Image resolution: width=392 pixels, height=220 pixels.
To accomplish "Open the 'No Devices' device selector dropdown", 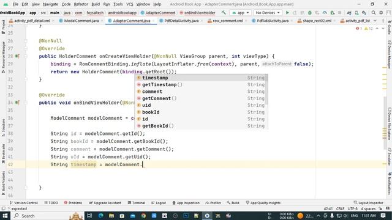I will (268, 13).
